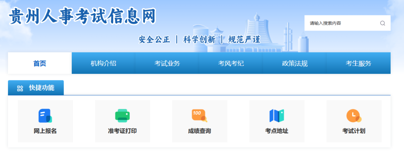The height and width of the screenshot is (155, 404).
Task: Click the orange 100 score query icon
Action: 199,116
